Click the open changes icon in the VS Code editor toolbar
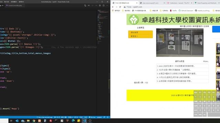Screen dimensions: 220x123 (85, 5)
